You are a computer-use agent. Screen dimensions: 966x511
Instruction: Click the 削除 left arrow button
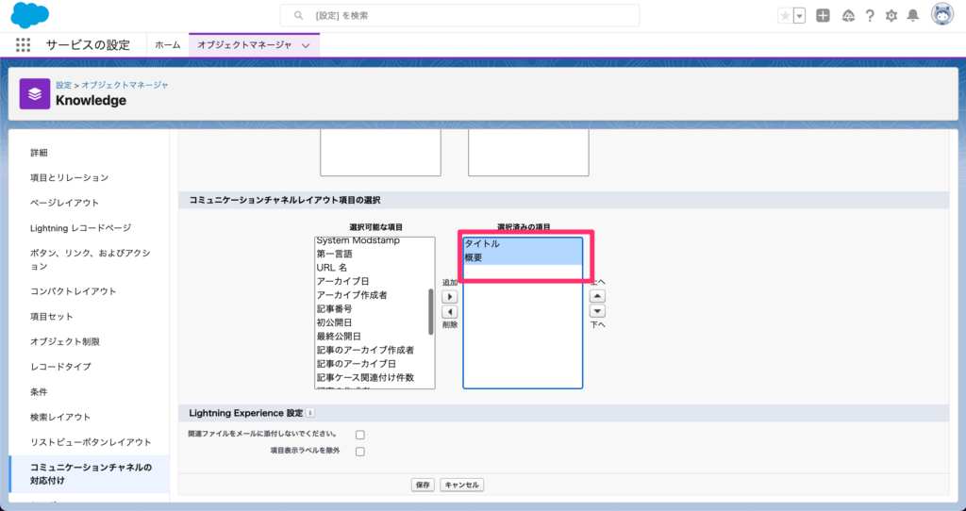coord(450,311)
